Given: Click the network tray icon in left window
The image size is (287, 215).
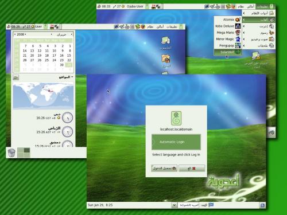Looking at the screenshot, I should click(56, 27).
